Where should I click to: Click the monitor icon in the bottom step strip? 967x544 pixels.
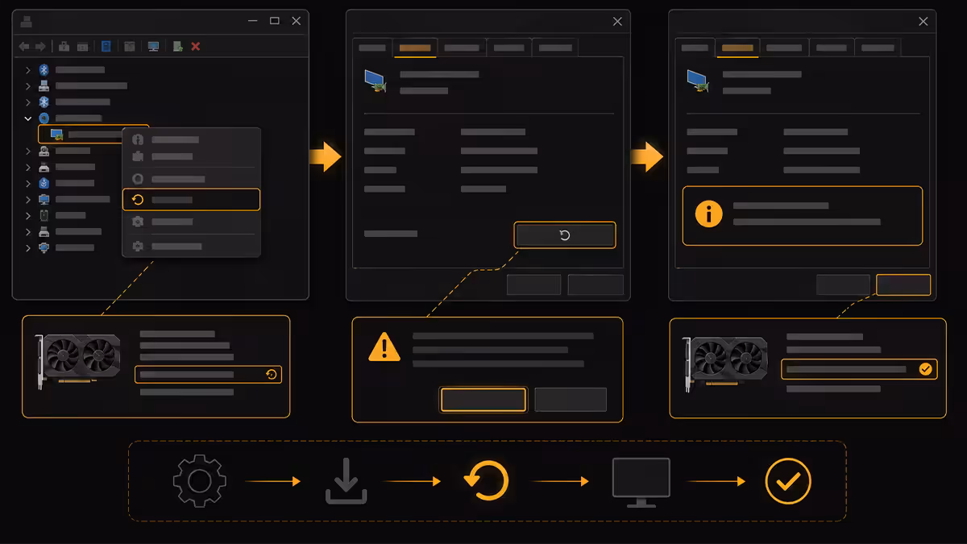tap(641, 483)
